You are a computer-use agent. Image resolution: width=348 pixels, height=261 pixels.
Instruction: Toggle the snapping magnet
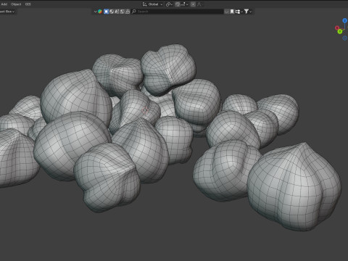178,4
